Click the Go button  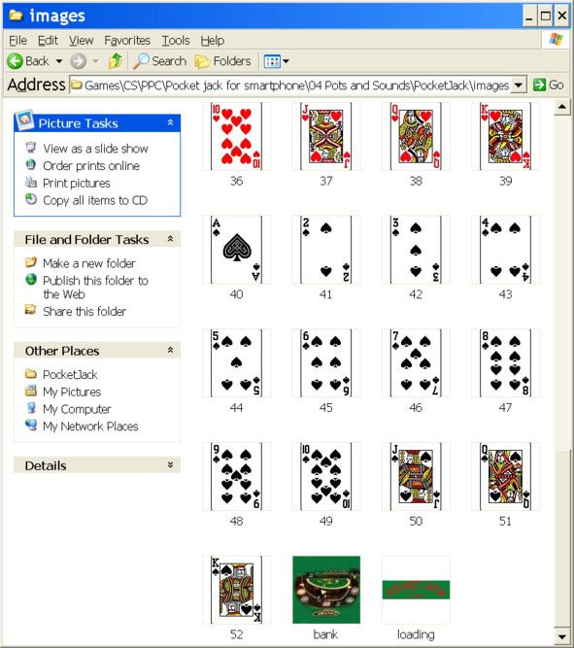coord(549,85)
